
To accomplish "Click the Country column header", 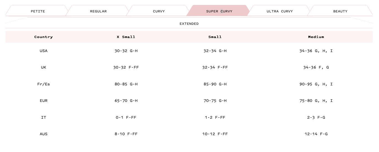I will (x=43, y=37).
